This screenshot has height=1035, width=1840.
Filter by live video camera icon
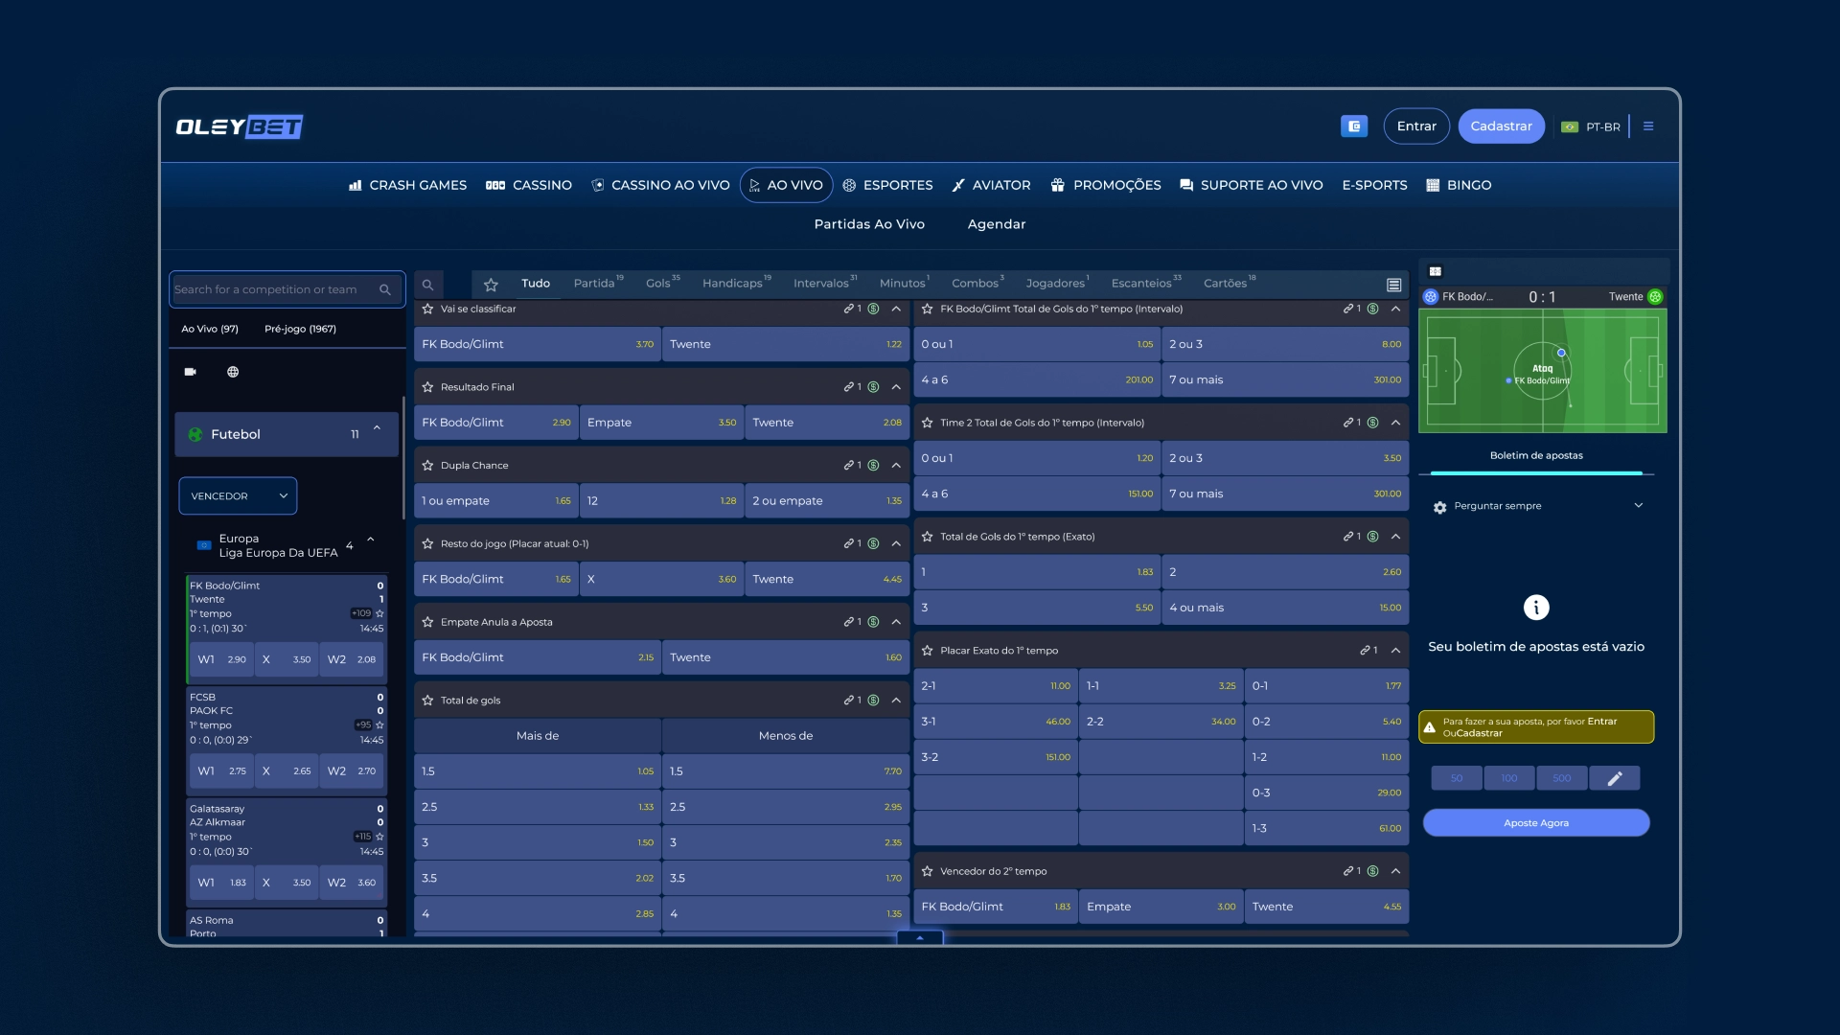[x=190, y=372]
